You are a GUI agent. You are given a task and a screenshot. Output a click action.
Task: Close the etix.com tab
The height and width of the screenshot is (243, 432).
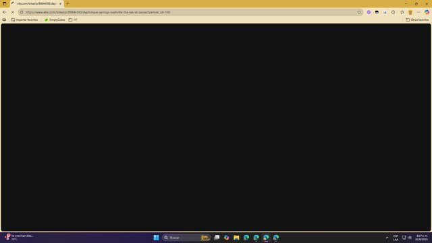(60, 3)
